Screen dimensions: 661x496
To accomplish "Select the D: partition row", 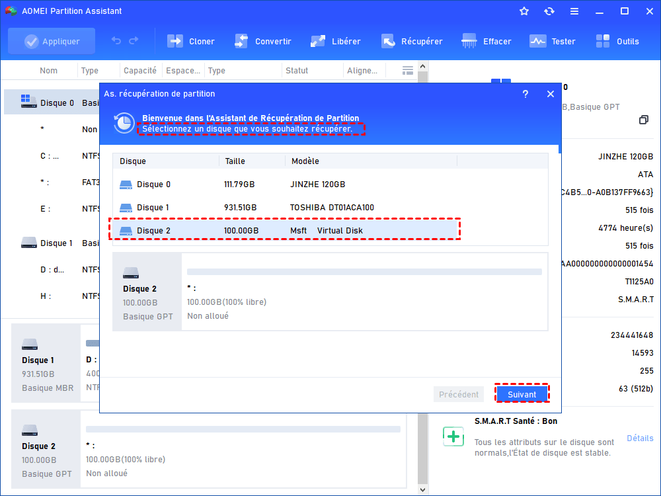I will point(52,270).
